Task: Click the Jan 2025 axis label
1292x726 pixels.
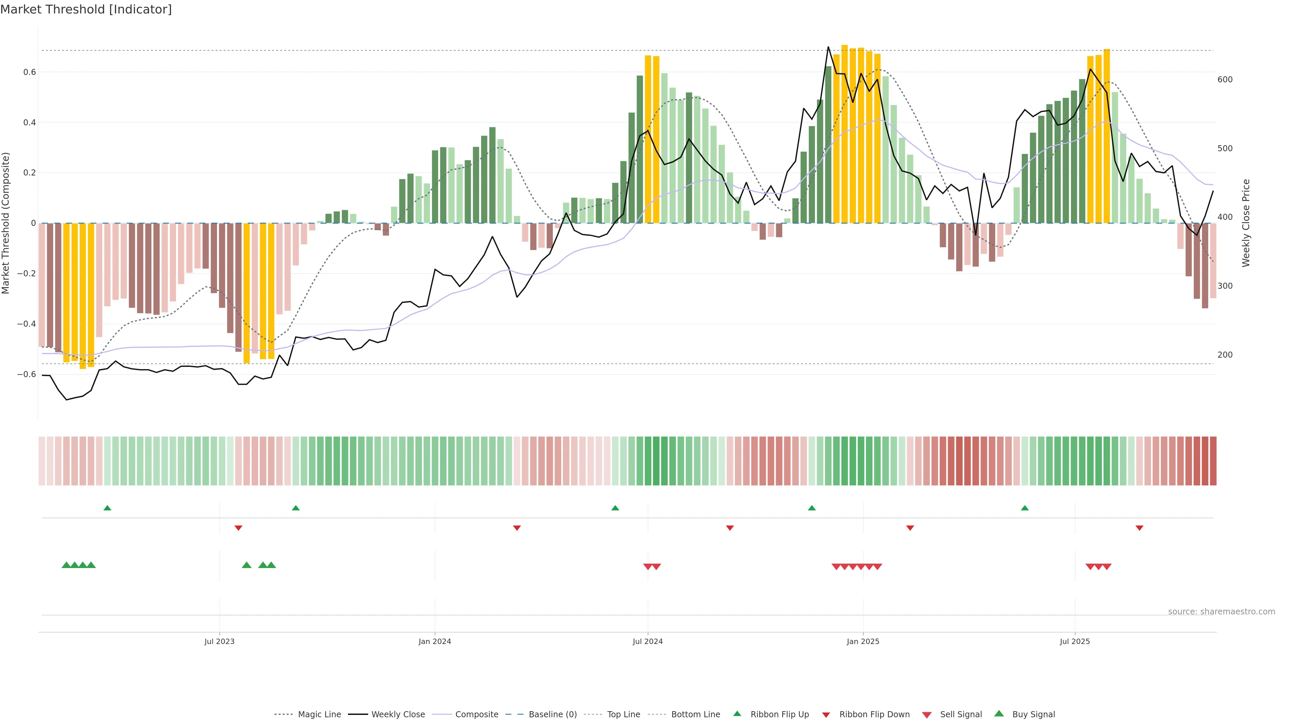Action: click(x=863, y=641)
